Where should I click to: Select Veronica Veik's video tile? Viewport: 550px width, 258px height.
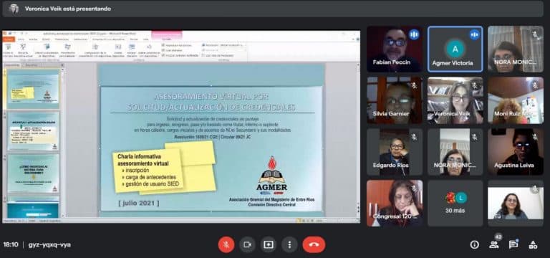point(455,100)
